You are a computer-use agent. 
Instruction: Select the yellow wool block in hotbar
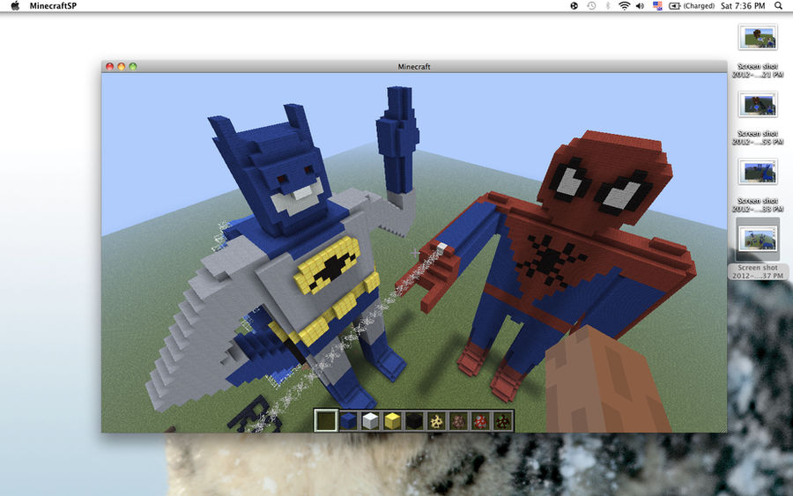pos(392,420)
